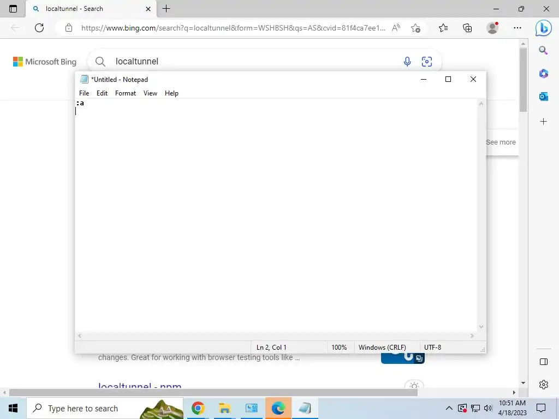Click Notepad horizontal scrollbar left arrow

(80, 336)
